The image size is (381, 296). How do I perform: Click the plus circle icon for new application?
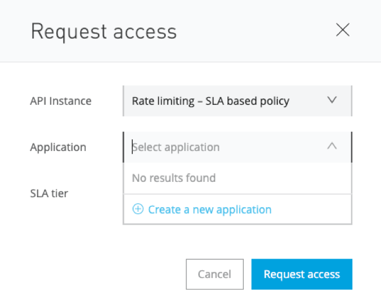pos(138,209)
